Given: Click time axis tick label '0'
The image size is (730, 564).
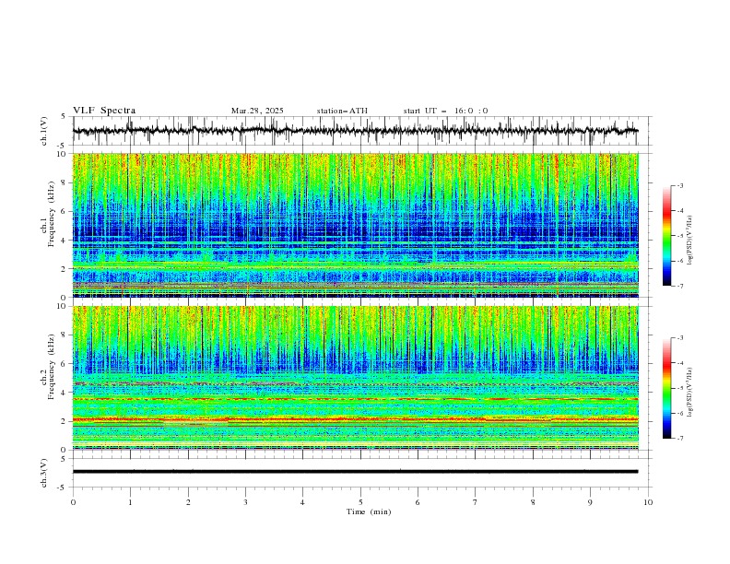Looking at the screenshot, I should tap(73, 502).
